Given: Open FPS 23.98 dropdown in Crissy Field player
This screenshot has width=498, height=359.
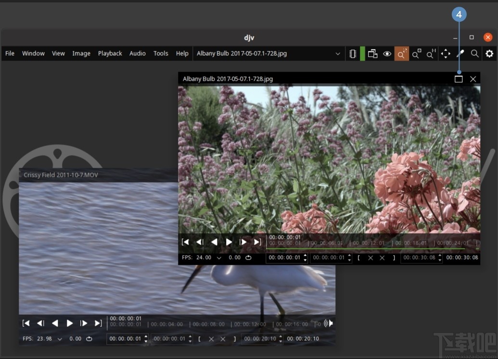Looking at the screenshot, I should pos(60,339).
